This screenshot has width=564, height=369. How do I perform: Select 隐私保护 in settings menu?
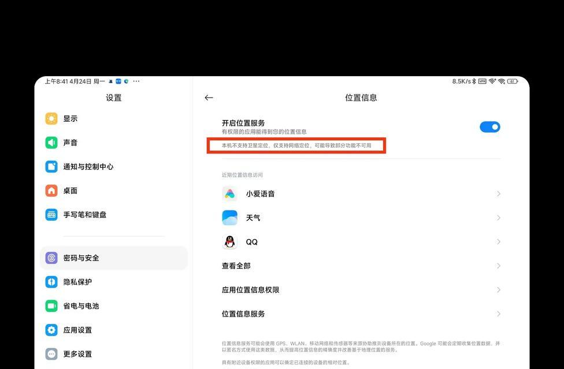(114, 282)
